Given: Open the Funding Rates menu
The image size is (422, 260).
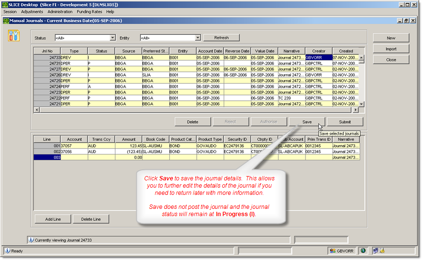Looking at the screenshot, I should (89, 12).
